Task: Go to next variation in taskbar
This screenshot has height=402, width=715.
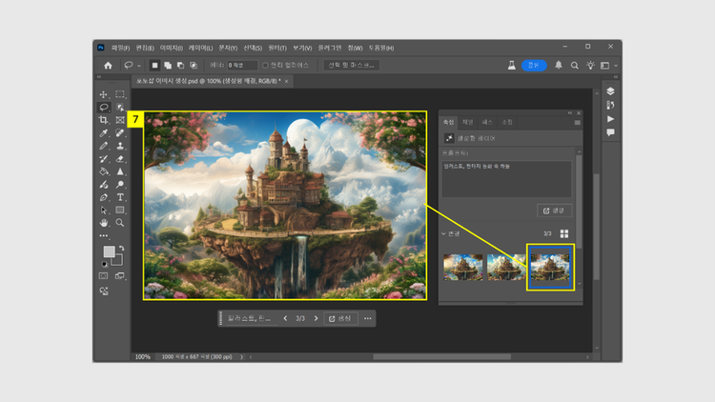Action: (x=315, y=318)
